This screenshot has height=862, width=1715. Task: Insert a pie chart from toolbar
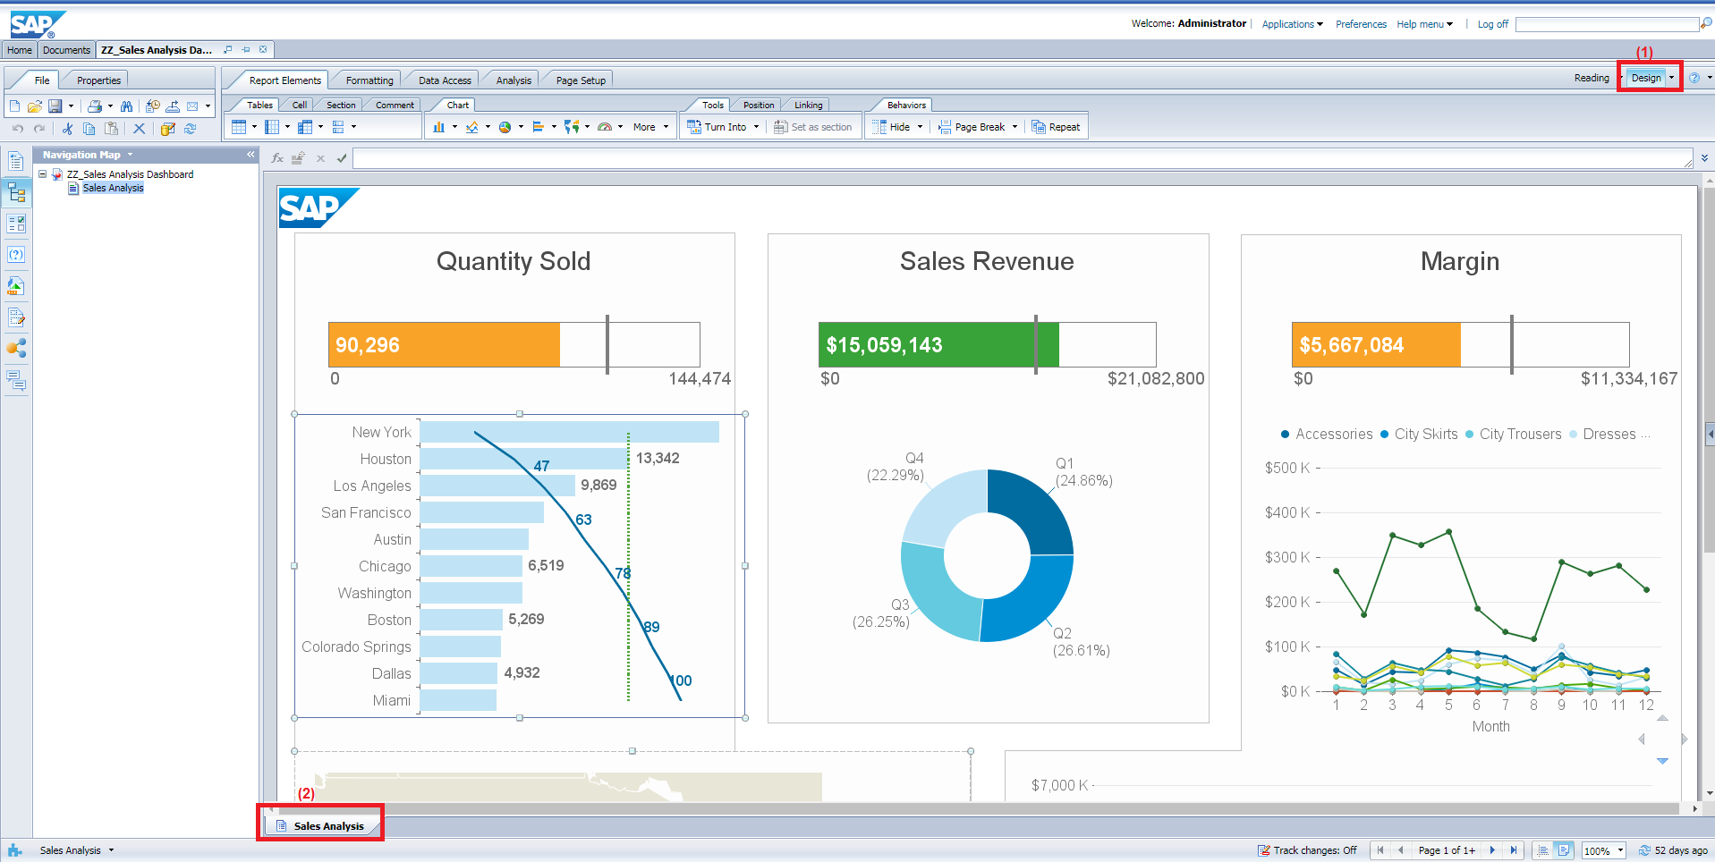[x=505, y=127]
